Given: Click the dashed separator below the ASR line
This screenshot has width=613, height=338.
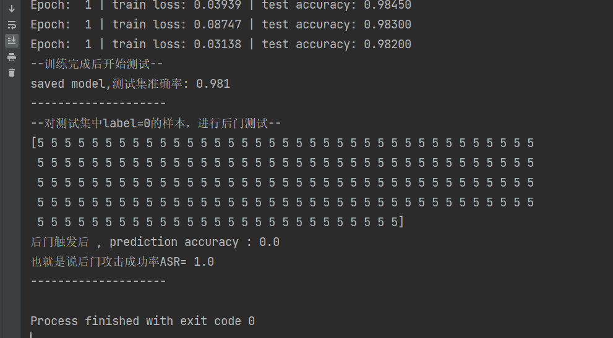Looking at the screenshot, I should 98,282.
